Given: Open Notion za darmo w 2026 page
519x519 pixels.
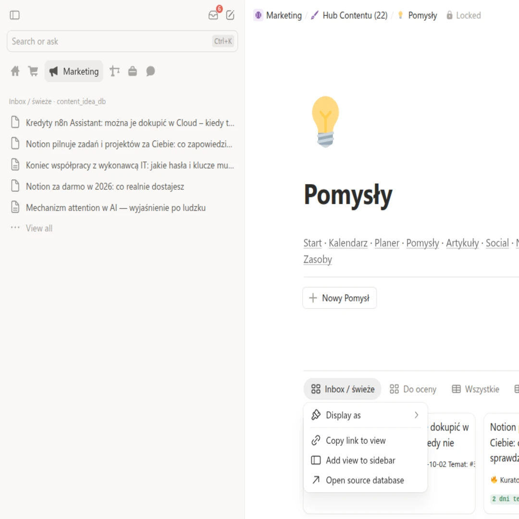Looking at the screenshot, I should 122,186.
